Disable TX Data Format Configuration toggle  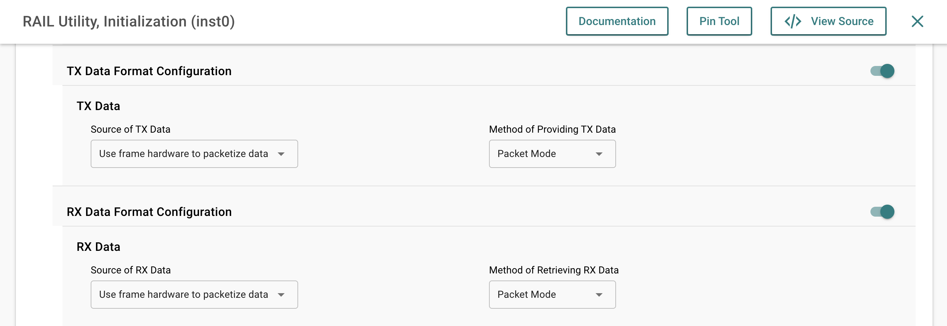tap(882, 71)
